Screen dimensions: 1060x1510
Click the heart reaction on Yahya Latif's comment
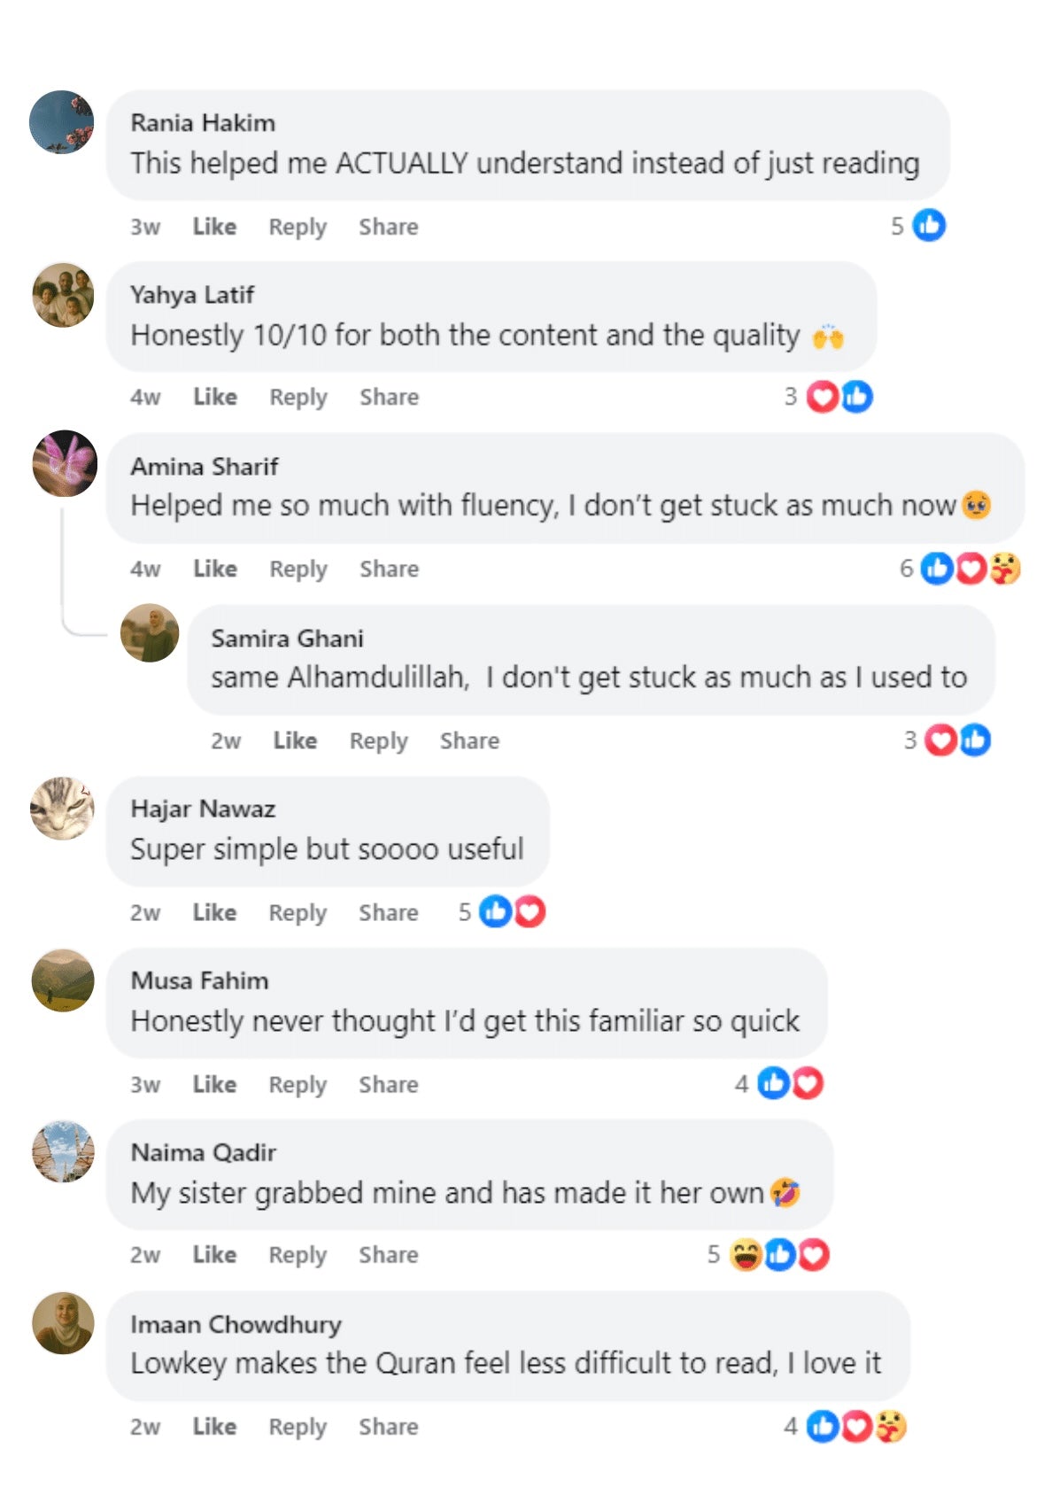tap(823, 397)
